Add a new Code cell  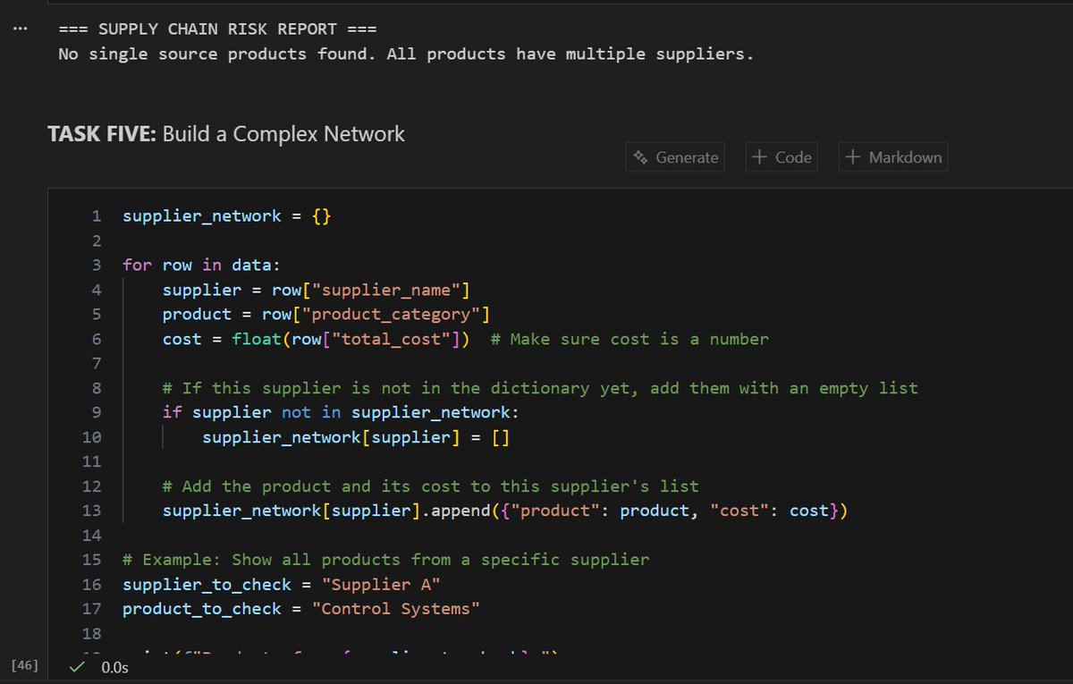[782, 157]
